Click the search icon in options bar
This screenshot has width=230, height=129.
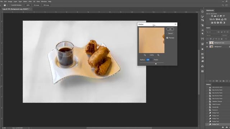coord(223,5)
